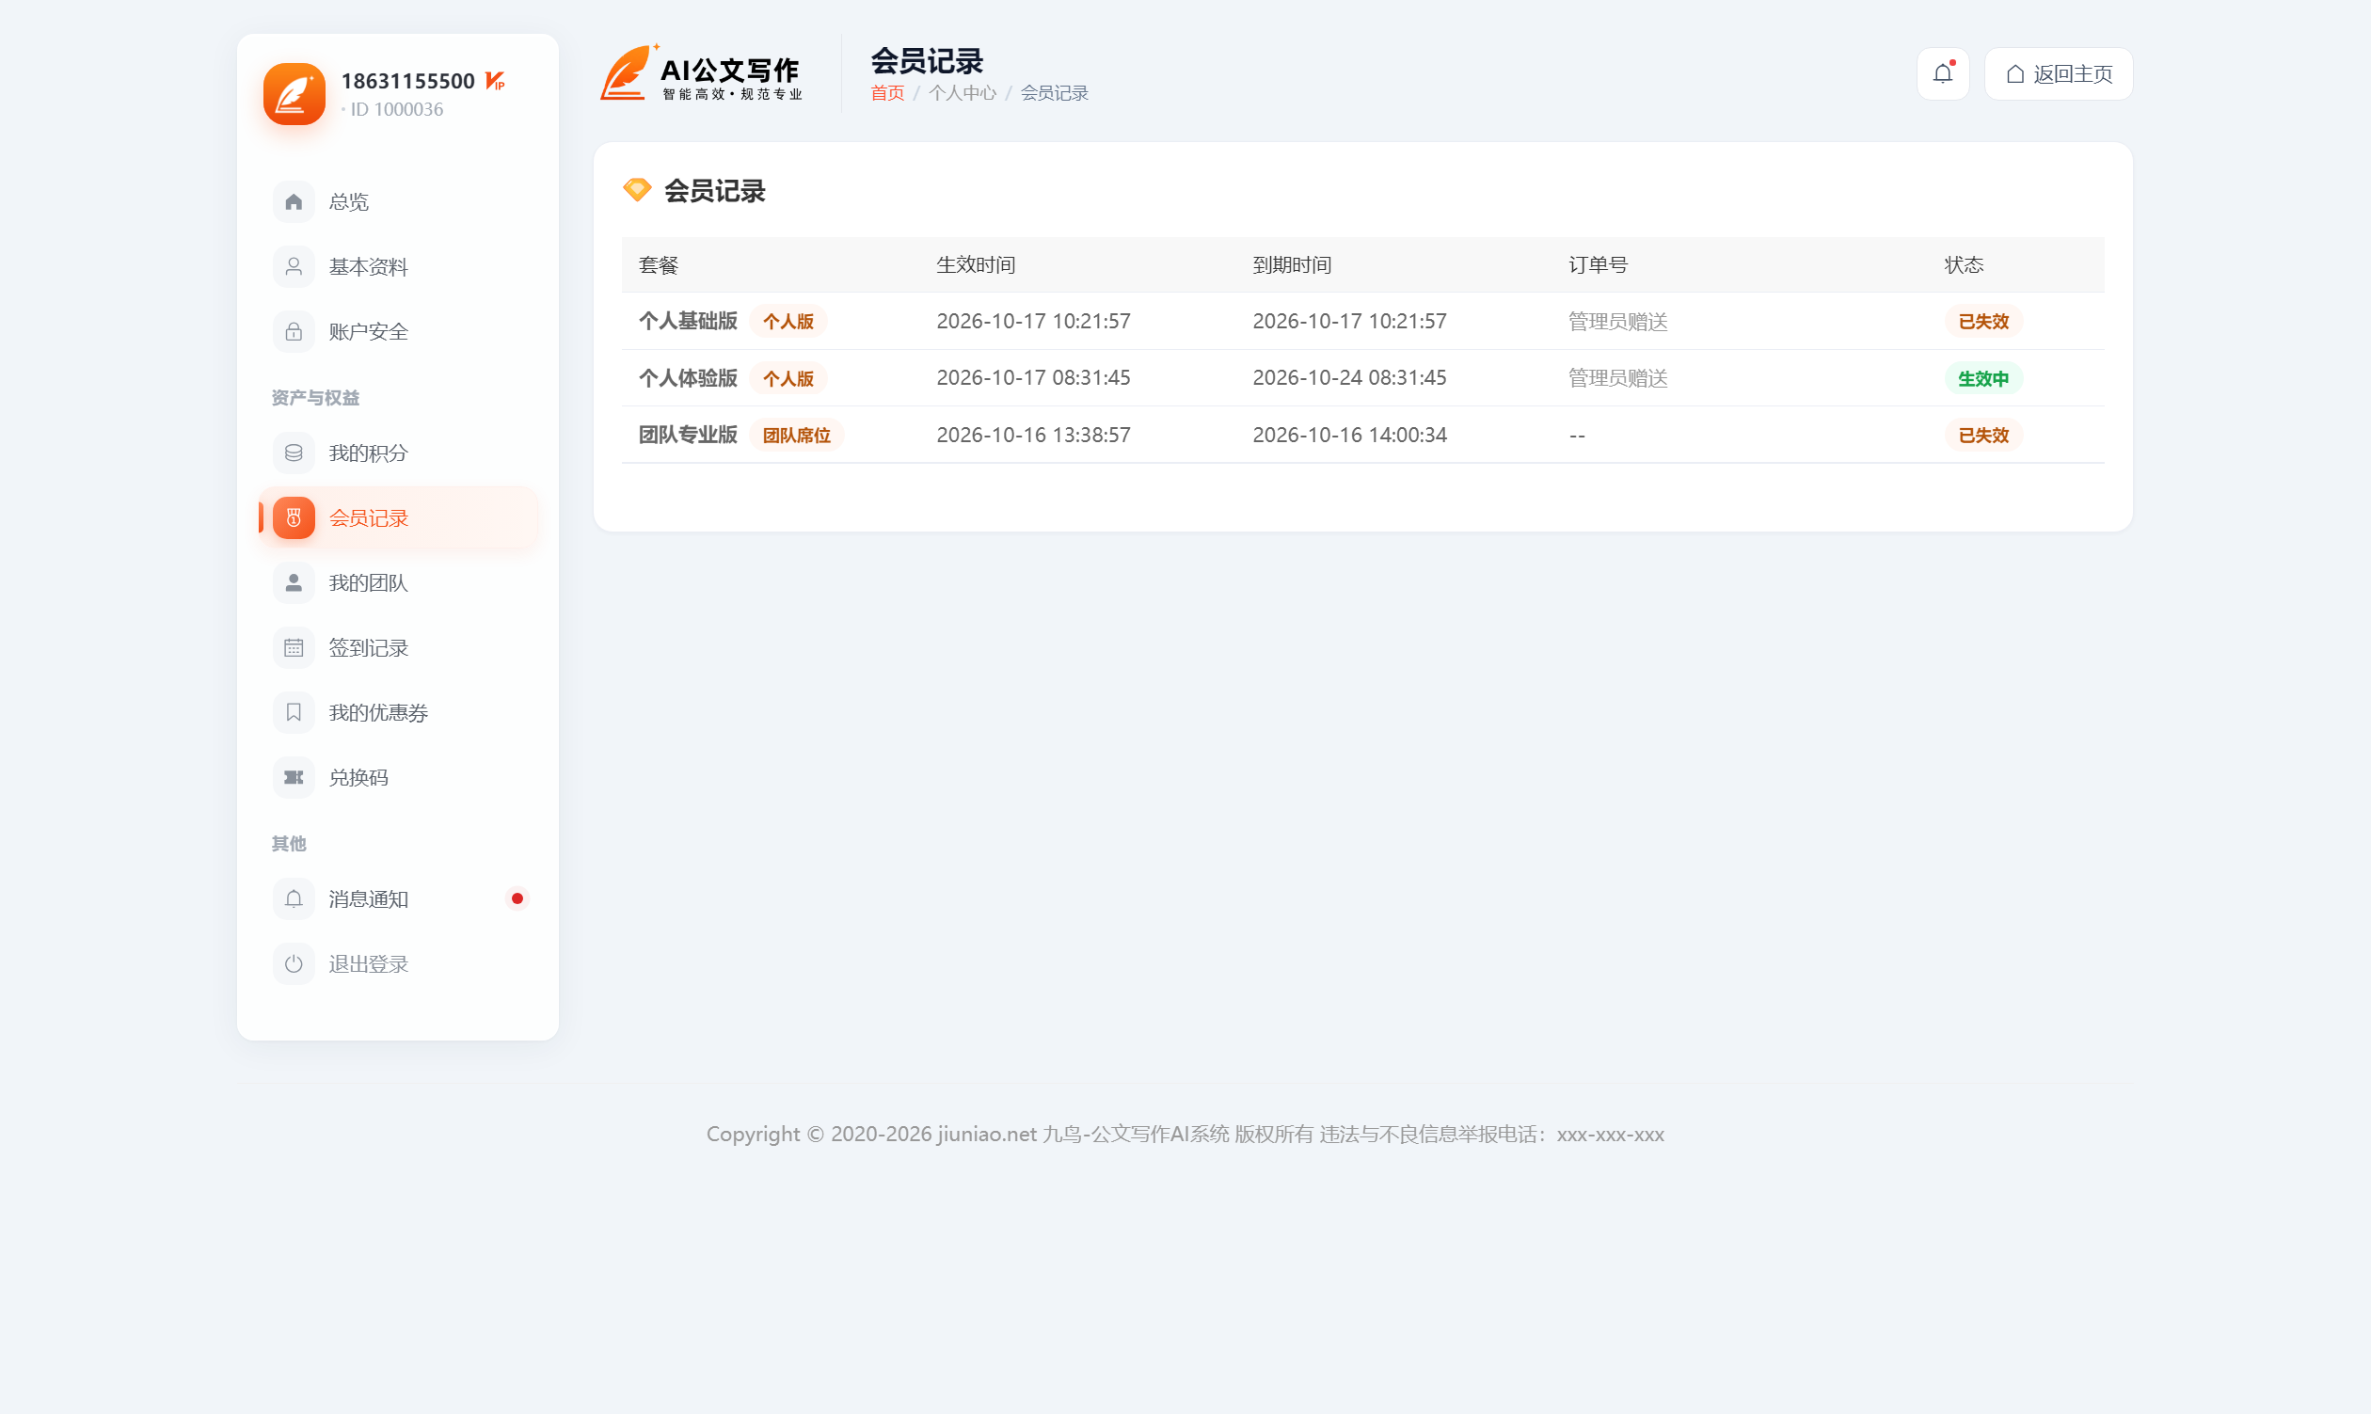Open 基本资料 menu item
Screen dimensions: 2371x1414
pyautogui.click(x=397, y=267)
